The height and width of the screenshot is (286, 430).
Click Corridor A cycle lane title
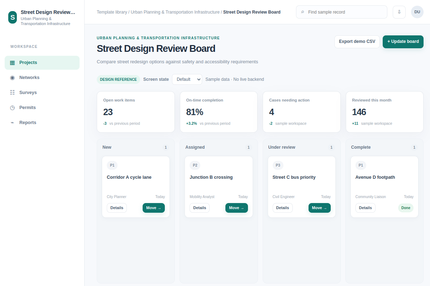point(129,177)
